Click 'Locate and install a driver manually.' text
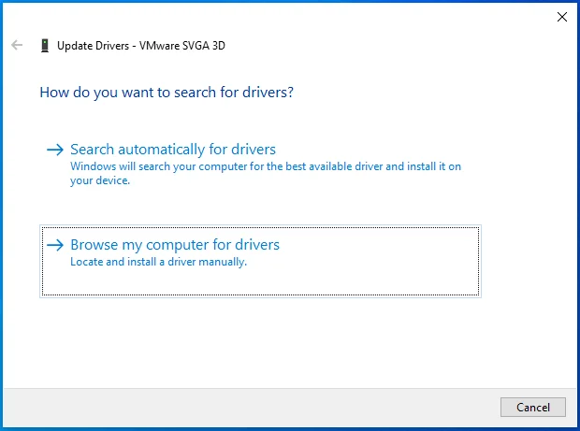 (x=158, y=262)
